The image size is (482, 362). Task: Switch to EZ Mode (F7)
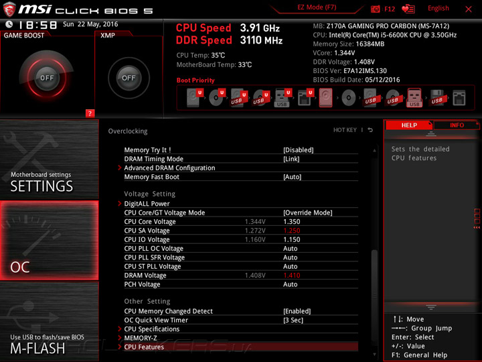point(317,7)
